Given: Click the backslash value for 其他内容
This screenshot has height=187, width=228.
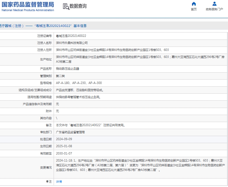Looking at the screenshot, I should (x=57, y=118).
